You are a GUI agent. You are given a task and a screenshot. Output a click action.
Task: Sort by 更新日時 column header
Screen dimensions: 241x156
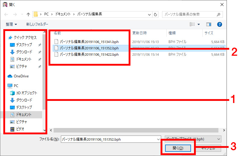click(x=139, y=33)
